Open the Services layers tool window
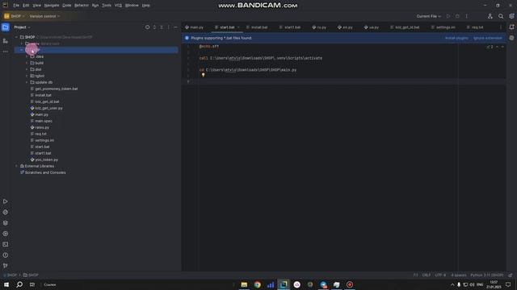This screenshot has height=290, width=517. tap(6, 223)
